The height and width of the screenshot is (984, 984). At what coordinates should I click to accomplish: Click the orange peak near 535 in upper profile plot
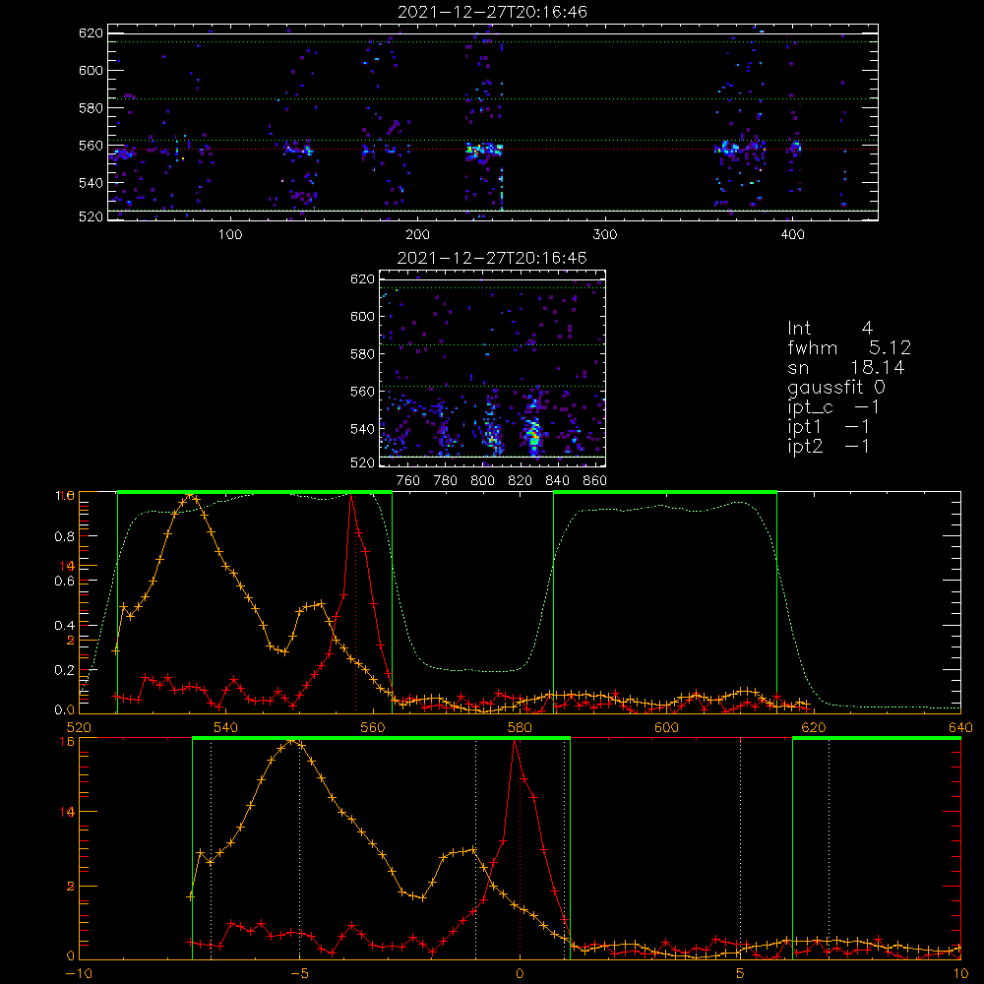click(x=190, y=496)
